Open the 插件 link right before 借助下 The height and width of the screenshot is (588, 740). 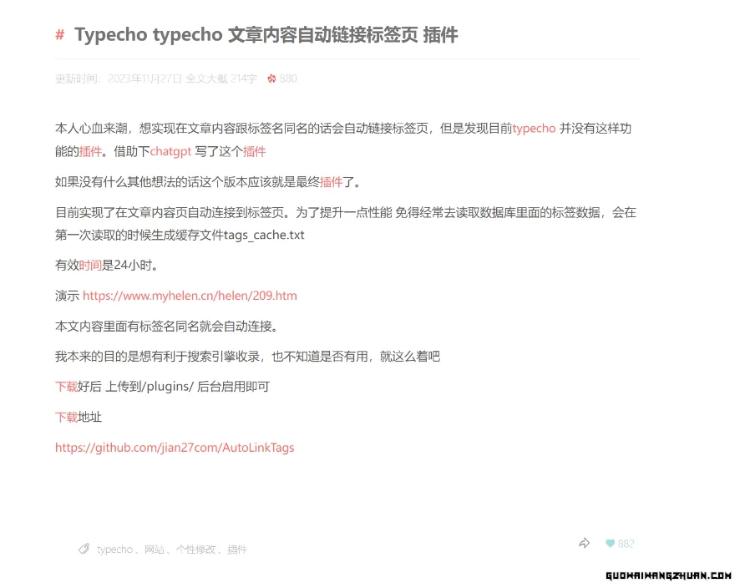(x=90, y=151)
